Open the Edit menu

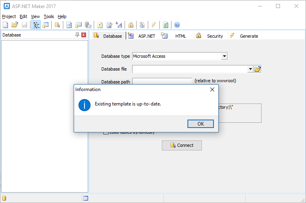23,16
